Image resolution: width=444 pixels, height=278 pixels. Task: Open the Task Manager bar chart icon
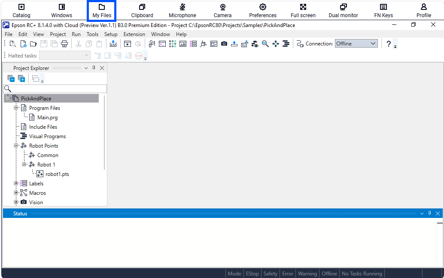coord(183,44)
